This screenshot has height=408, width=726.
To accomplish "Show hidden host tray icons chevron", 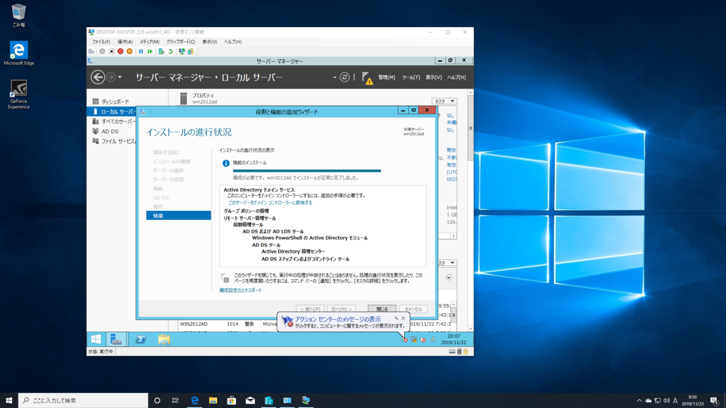I will click(x=639, y=400).
